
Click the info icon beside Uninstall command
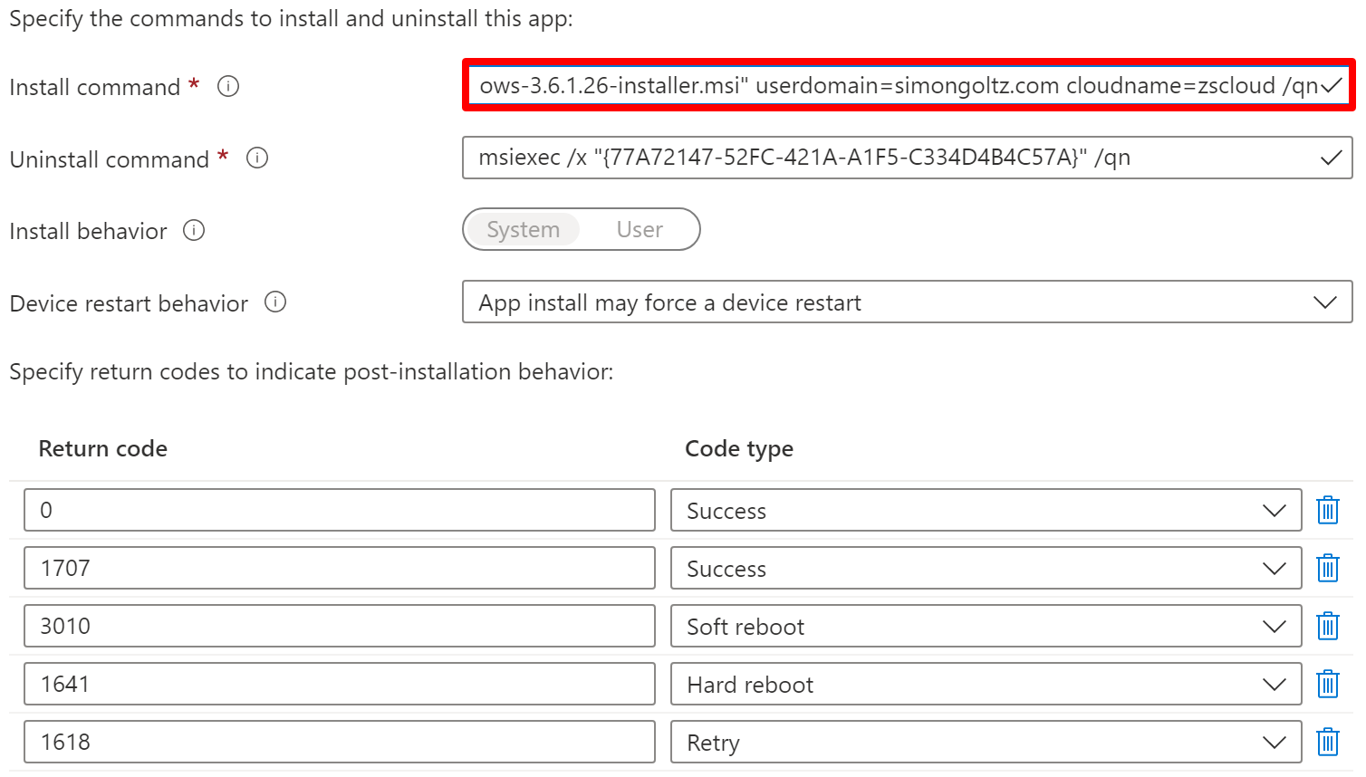(256, 158)
